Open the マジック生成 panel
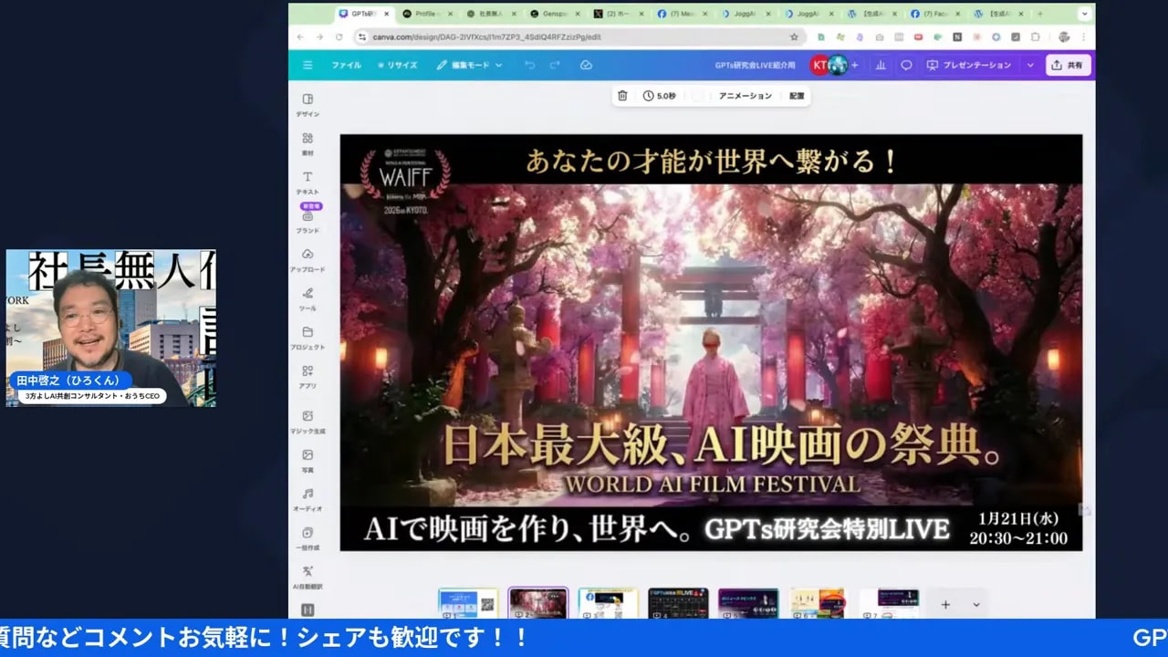Viewport: 1168px width, 657px height. [308, 422]
